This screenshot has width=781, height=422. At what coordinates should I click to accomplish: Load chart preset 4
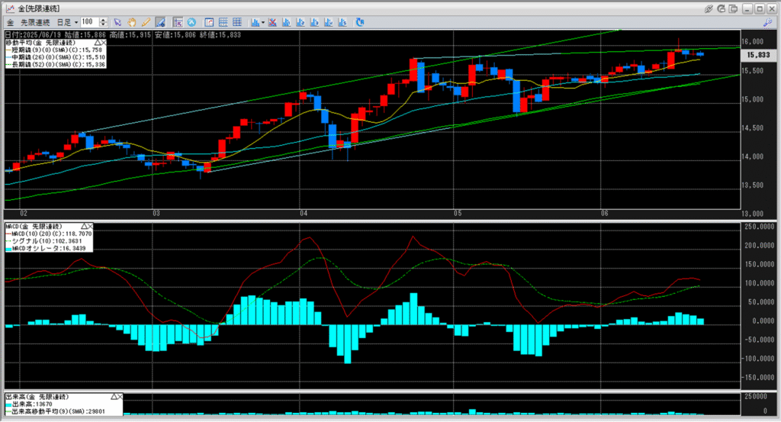click(328, 22)
